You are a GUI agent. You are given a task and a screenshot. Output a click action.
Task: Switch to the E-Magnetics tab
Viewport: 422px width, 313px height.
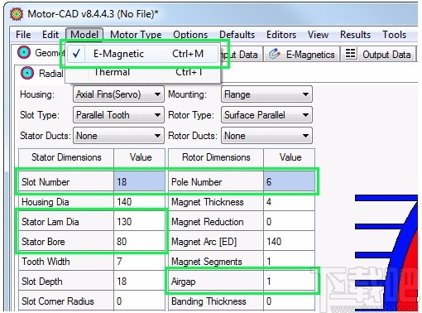(301, 55)
